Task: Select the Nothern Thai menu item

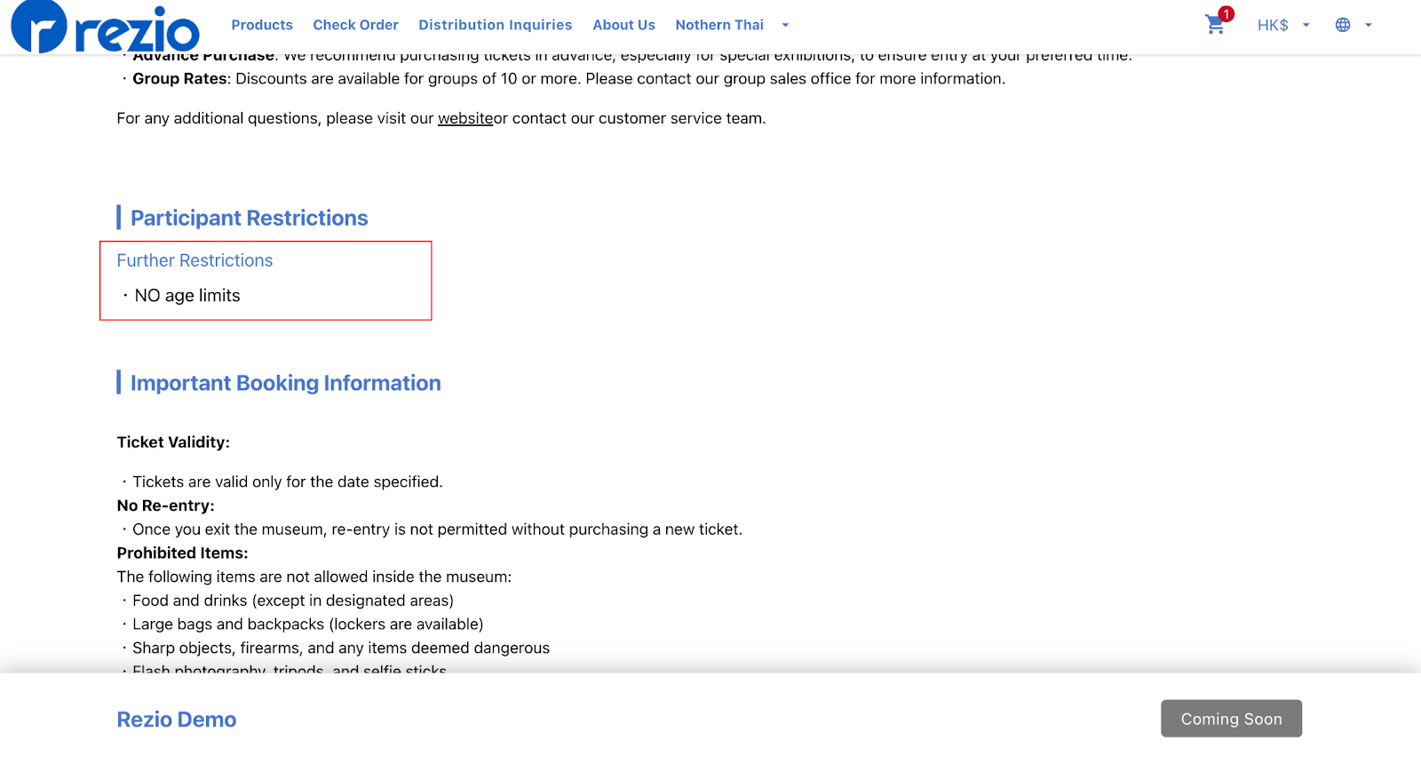Action: click(719, 25)
